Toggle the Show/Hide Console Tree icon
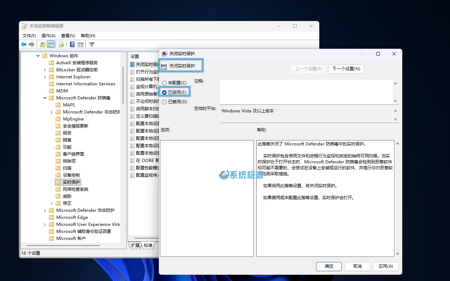 click(x=51, y=45)
